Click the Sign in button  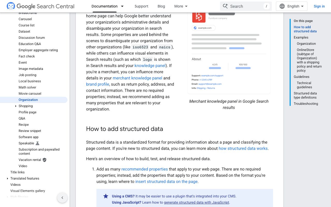319,6
